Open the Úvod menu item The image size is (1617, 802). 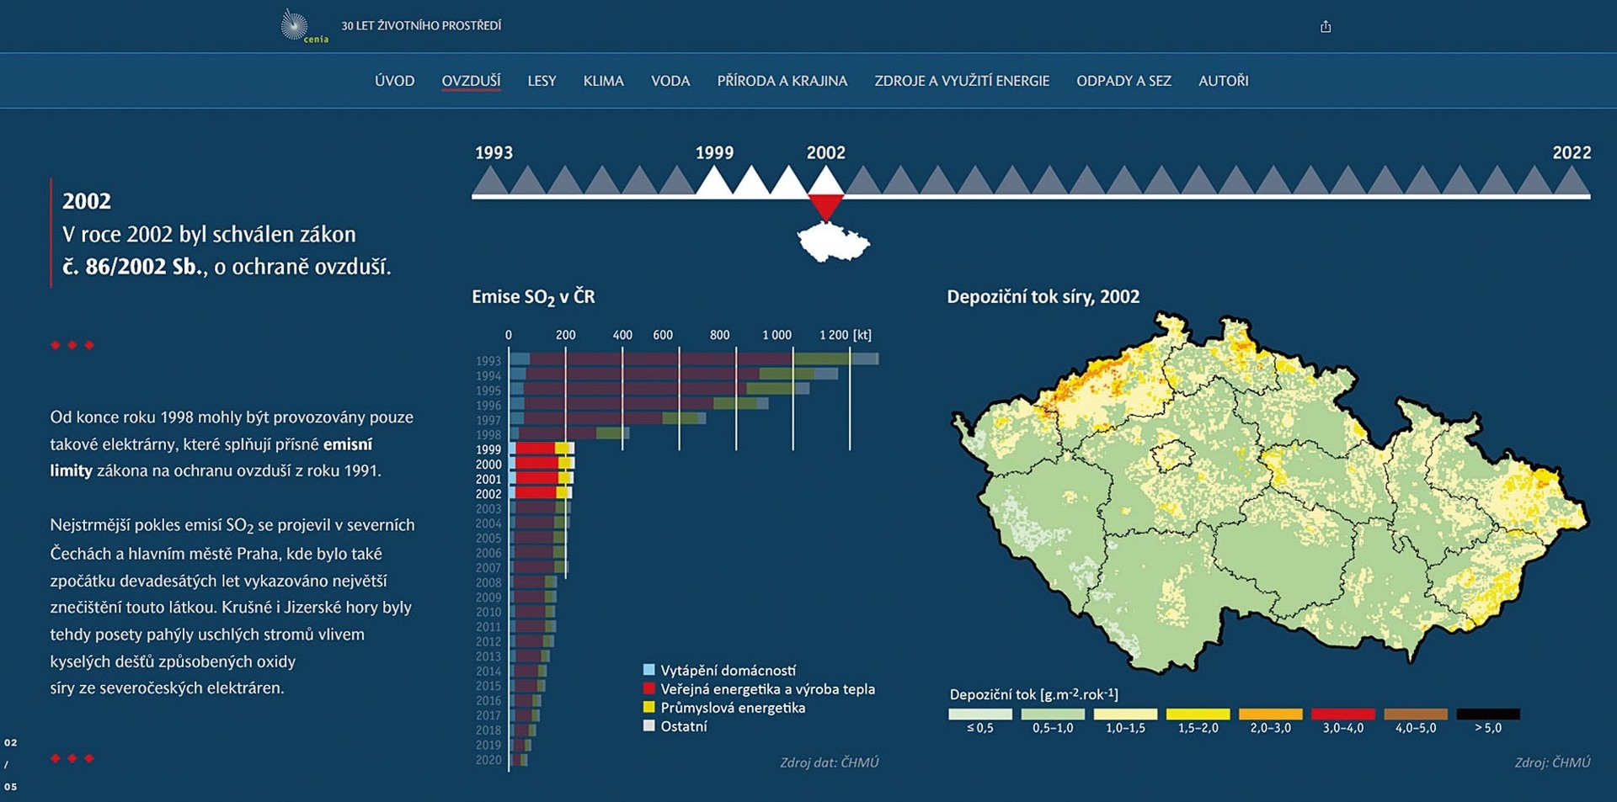394,81
